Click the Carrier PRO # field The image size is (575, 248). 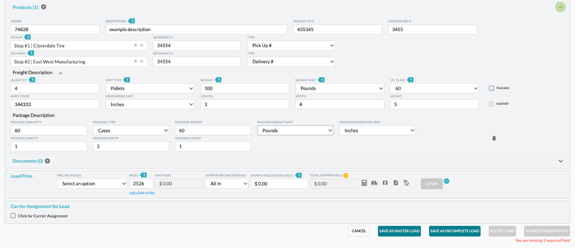pyautogui.click(x=432, y=29)
